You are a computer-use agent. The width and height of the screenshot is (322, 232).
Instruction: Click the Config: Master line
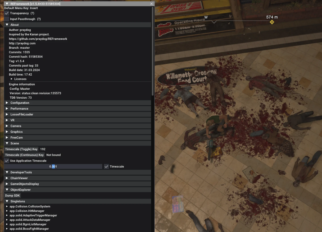[x=20, y=89]
